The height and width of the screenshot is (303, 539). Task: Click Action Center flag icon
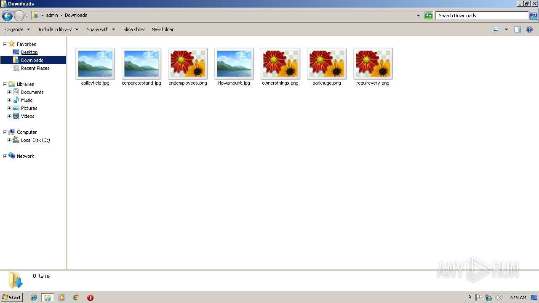[479, 298]
